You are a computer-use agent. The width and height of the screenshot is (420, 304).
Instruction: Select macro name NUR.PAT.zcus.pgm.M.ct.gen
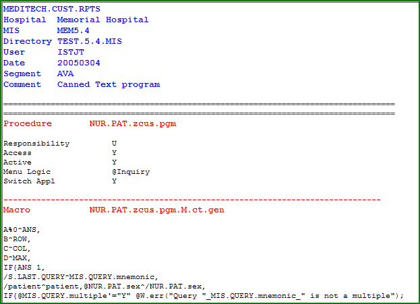pyautogui.click(x=156, y=210)
